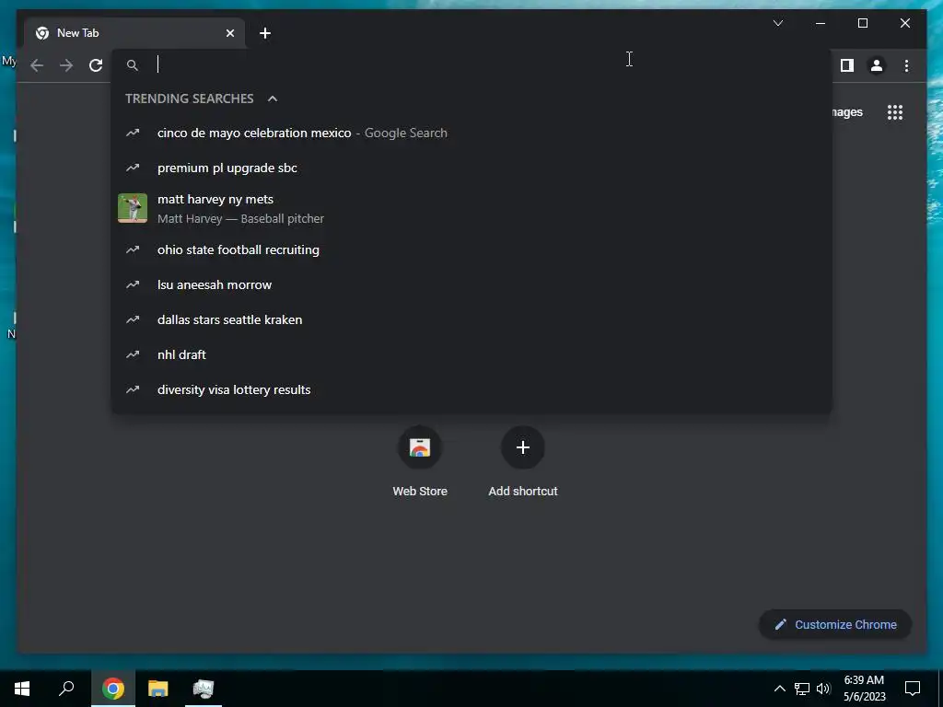The height and width of the screenshot is (707, 943).
Task: Toggle the Chrome side panel icon
Action: pos(847,65)
